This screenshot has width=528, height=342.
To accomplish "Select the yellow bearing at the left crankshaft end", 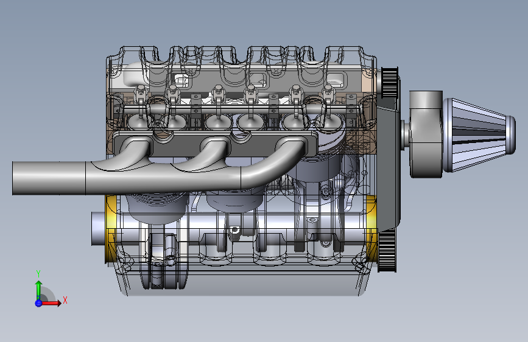I will click(111, 229).
